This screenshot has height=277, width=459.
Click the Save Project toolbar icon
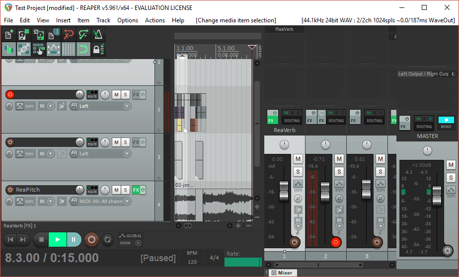tap(39, 35)
